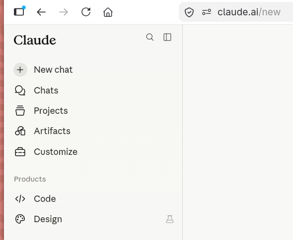Click the browser forward arrow
Image resolution: width=293 pixels, height=240 pixels.
(64, 12)
